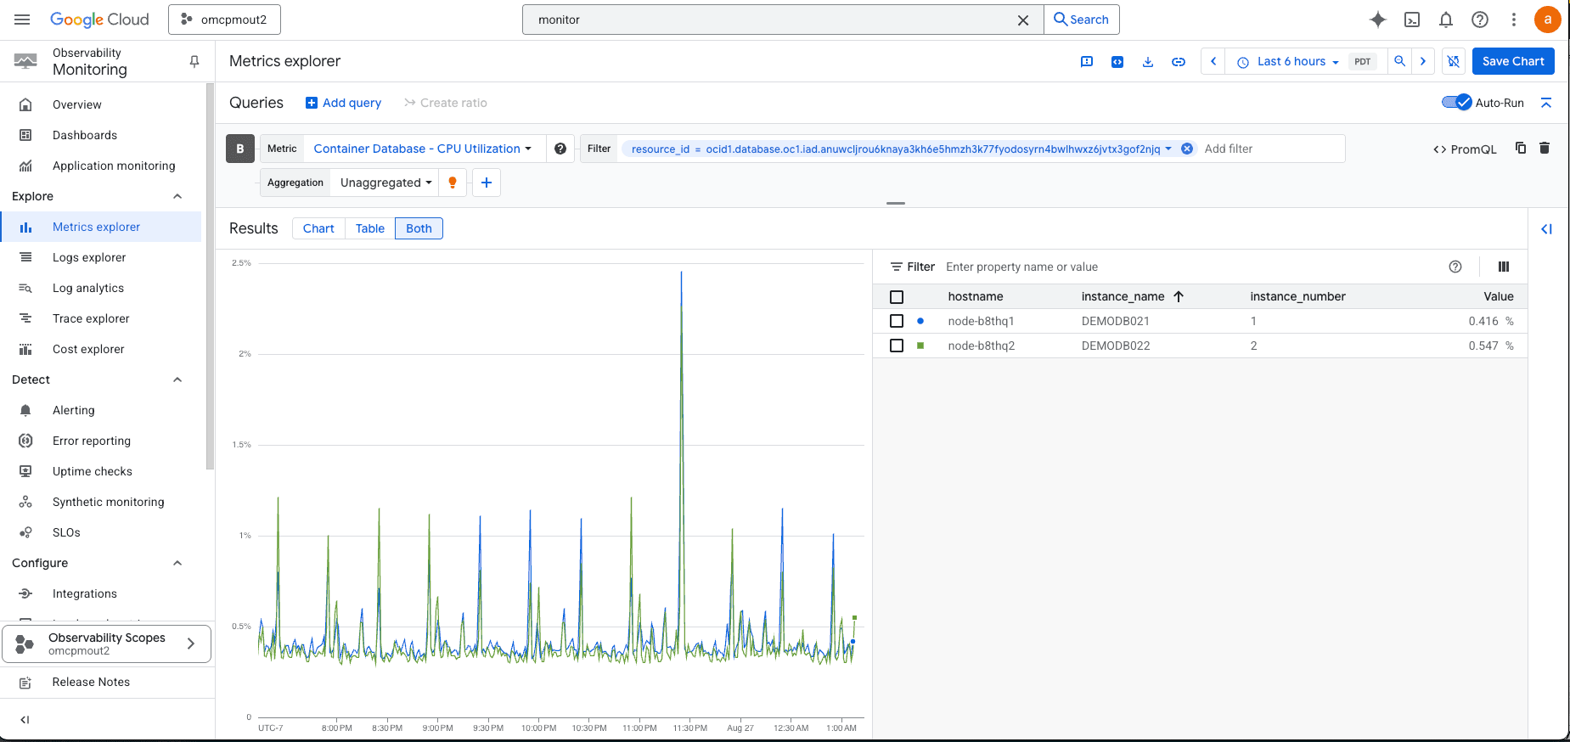1570x742 pixels.
Task: Click the table filter property input
Action: (x=1189, y=267)
